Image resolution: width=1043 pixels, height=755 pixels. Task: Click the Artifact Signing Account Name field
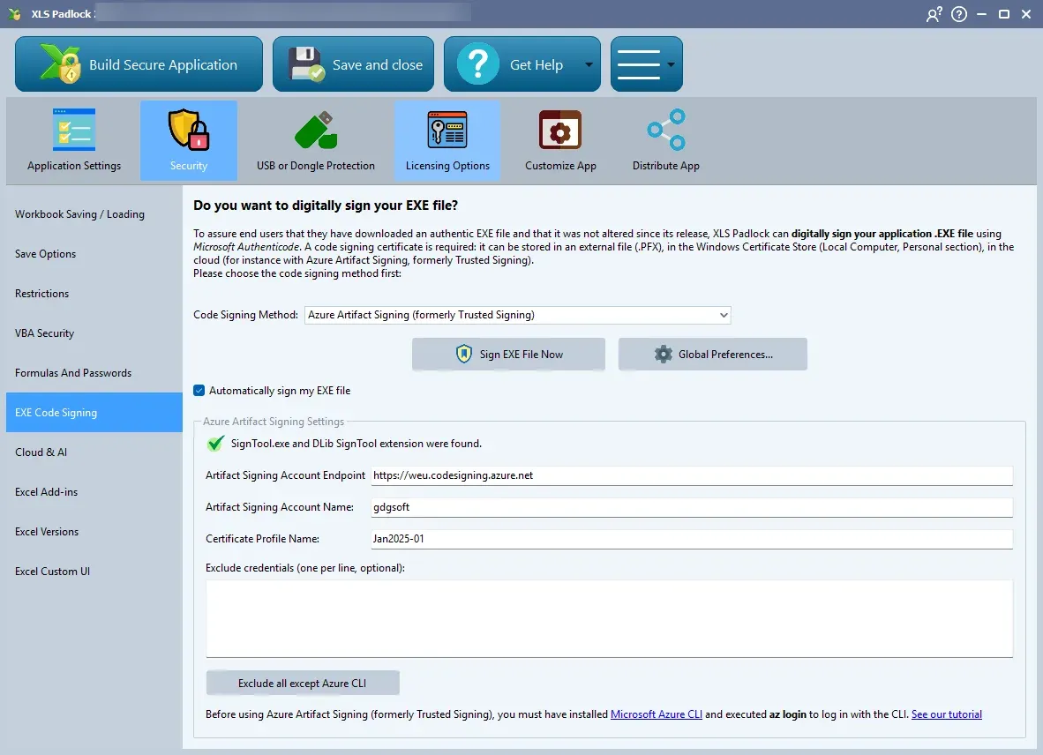691,507
